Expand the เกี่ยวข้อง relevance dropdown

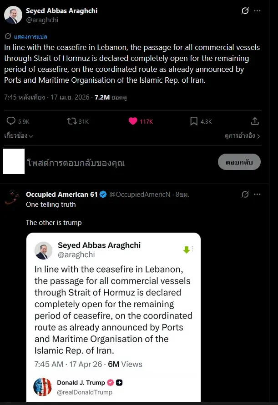19,135
